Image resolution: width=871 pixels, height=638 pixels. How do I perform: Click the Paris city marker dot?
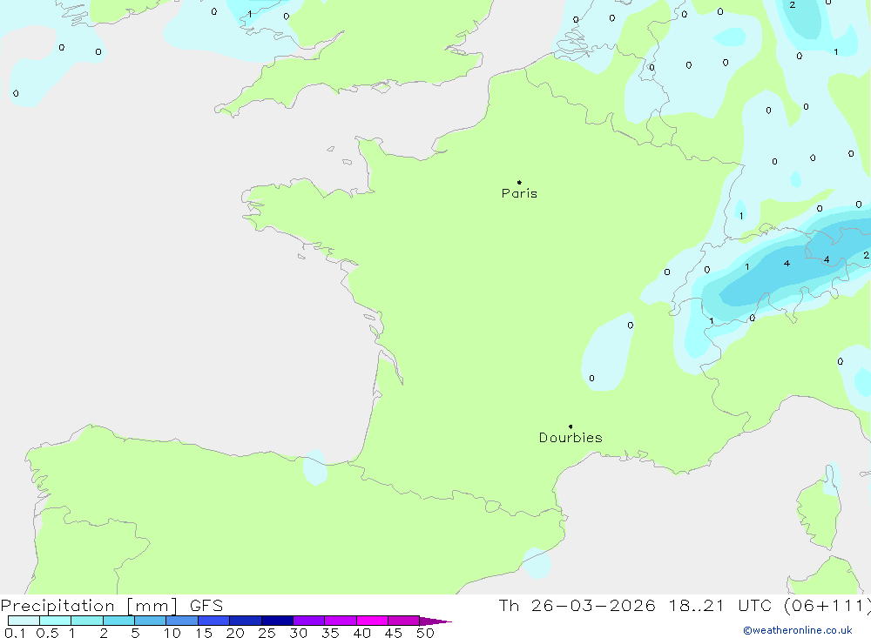(x=519, y=183)
